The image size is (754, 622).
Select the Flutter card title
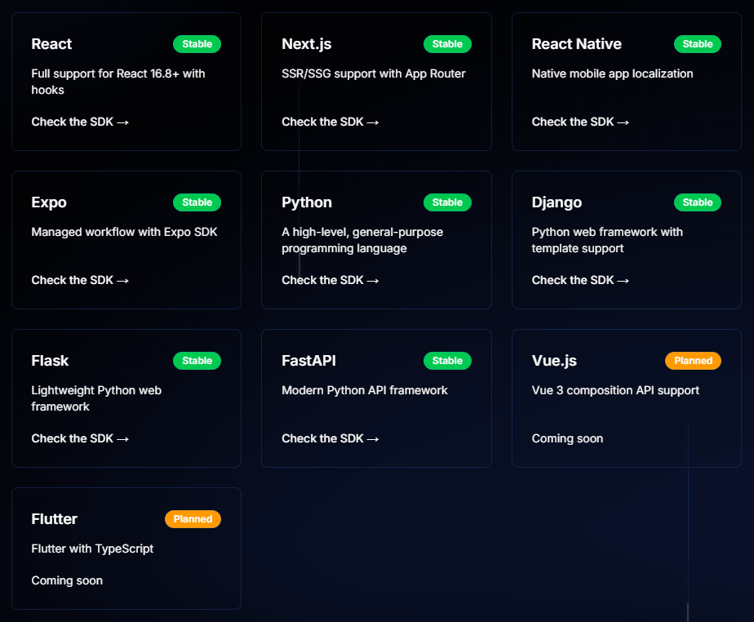pos(55,518)
